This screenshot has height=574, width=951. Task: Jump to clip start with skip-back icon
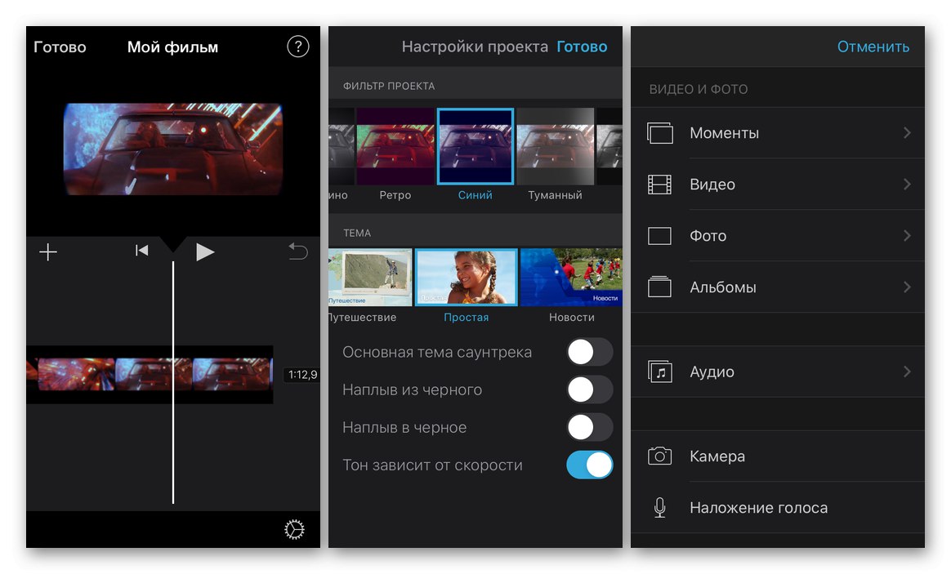[x=142, y=251]
